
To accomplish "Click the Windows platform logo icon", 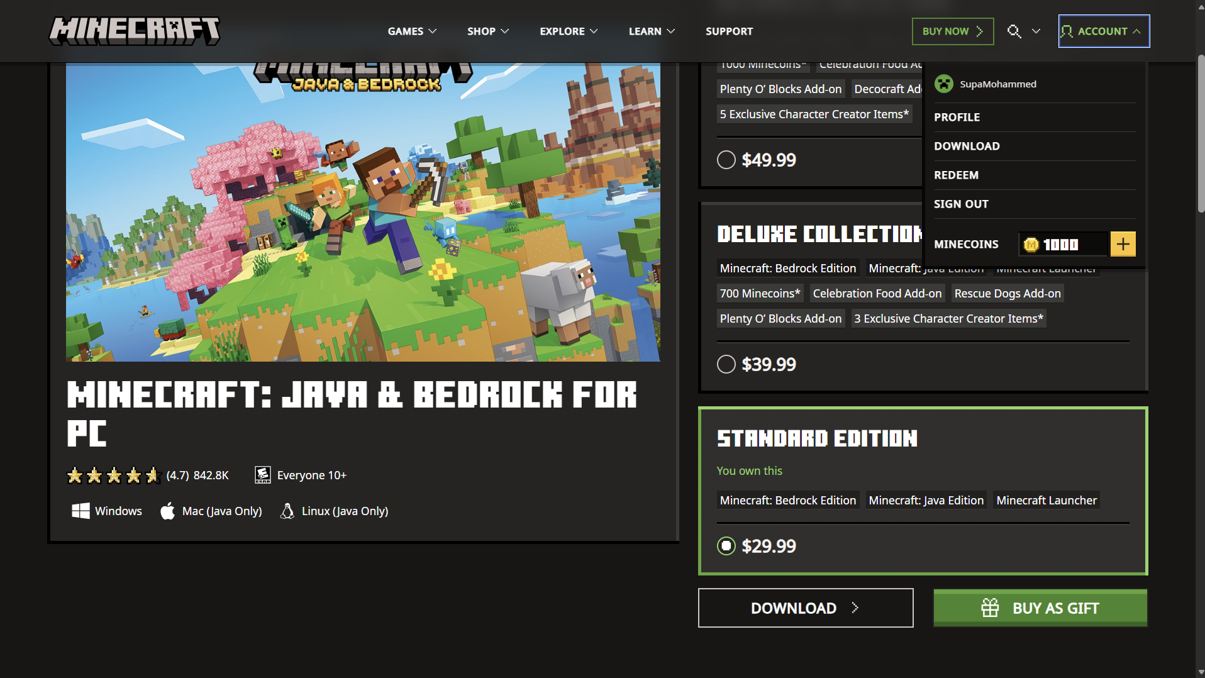I will pos(81,511).
